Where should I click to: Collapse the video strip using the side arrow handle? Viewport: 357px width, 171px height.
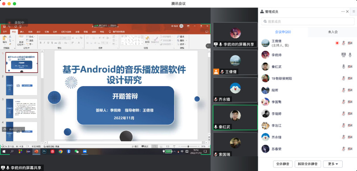click(x=208, y=46)
